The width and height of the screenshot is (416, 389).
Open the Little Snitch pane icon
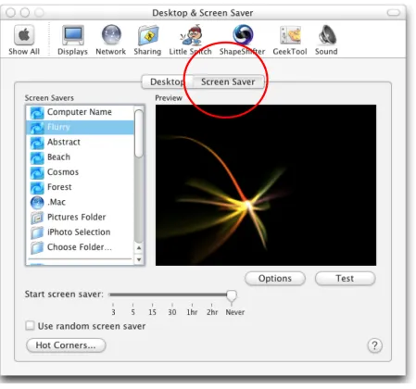190,41
